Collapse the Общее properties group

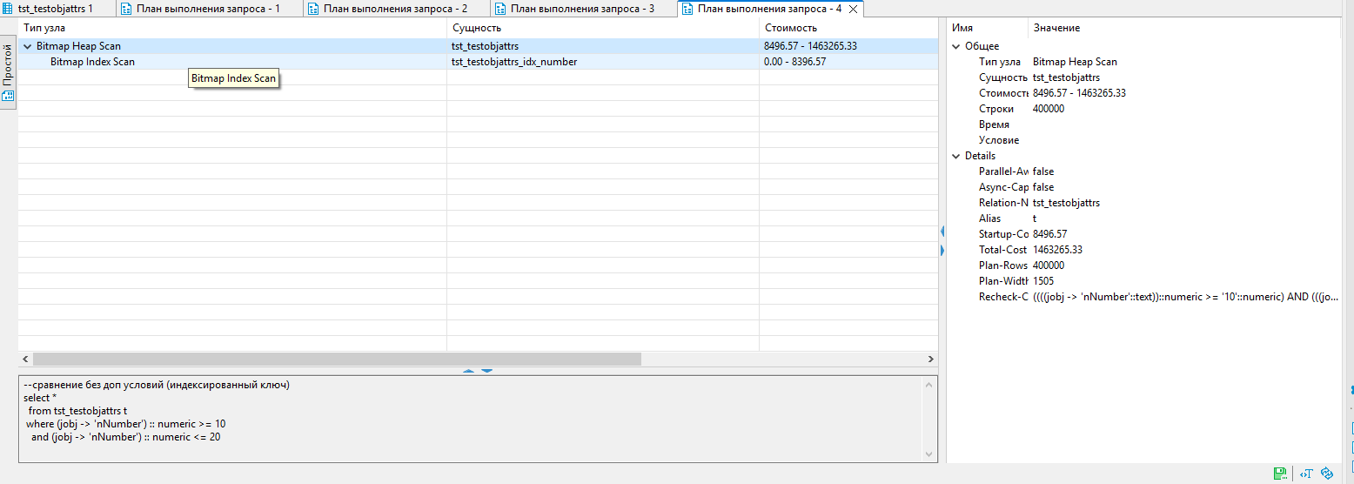tap(956, 46)
